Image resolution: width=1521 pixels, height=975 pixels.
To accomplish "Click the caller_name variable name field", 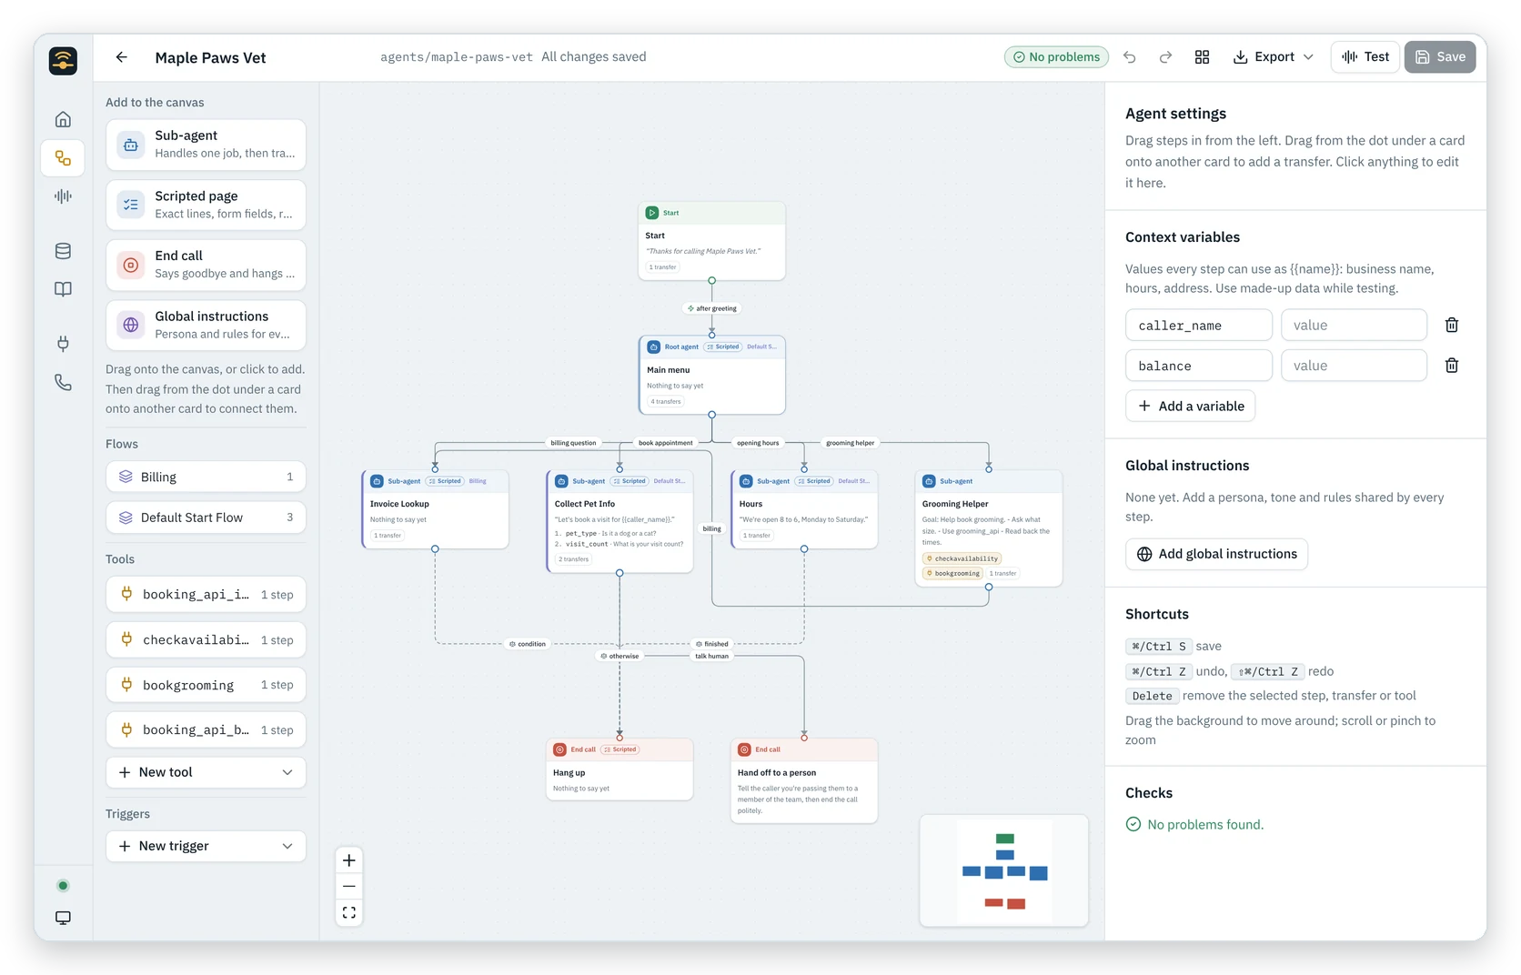I will click(x=1199, y=325).
